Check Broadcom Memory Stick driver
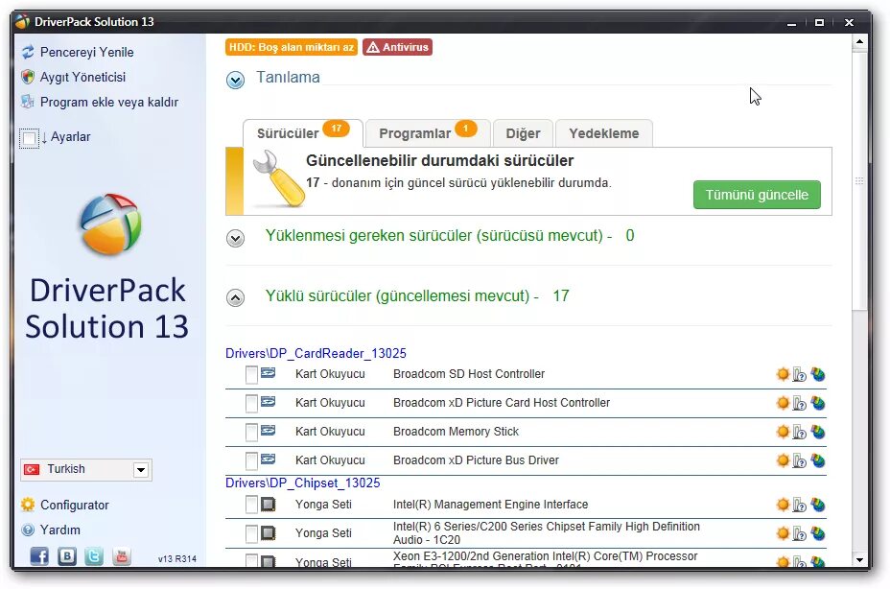 click(251, 433)
